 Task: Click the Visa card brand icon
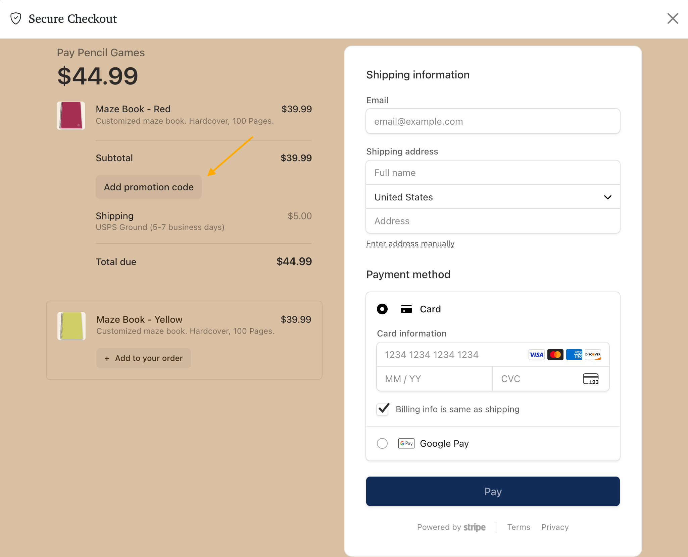click(x=536, y=355)
